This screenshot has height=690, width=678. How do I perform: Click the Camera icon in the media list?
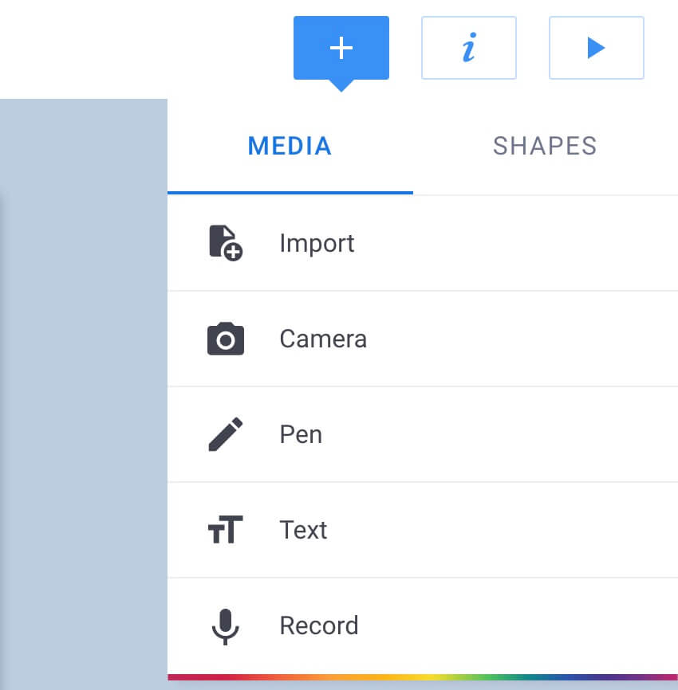pos(226,338)
